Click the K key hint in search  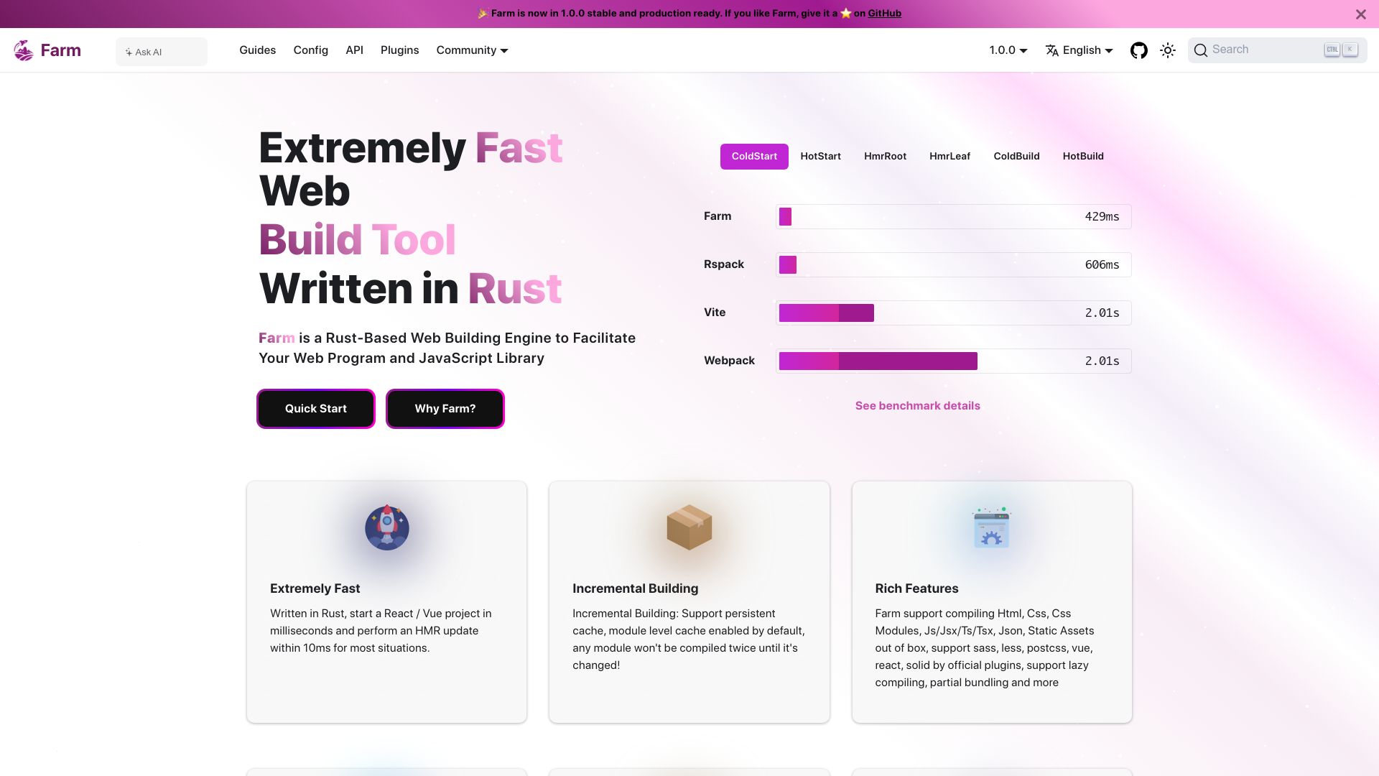(x=1350, y=50)
